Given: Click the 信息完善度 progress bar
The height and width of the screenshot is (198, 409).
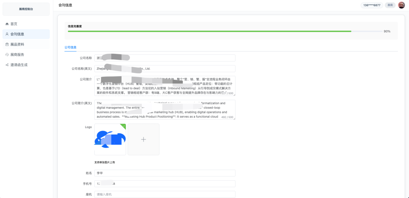Looking at the screenshot, I should [225, 31].
